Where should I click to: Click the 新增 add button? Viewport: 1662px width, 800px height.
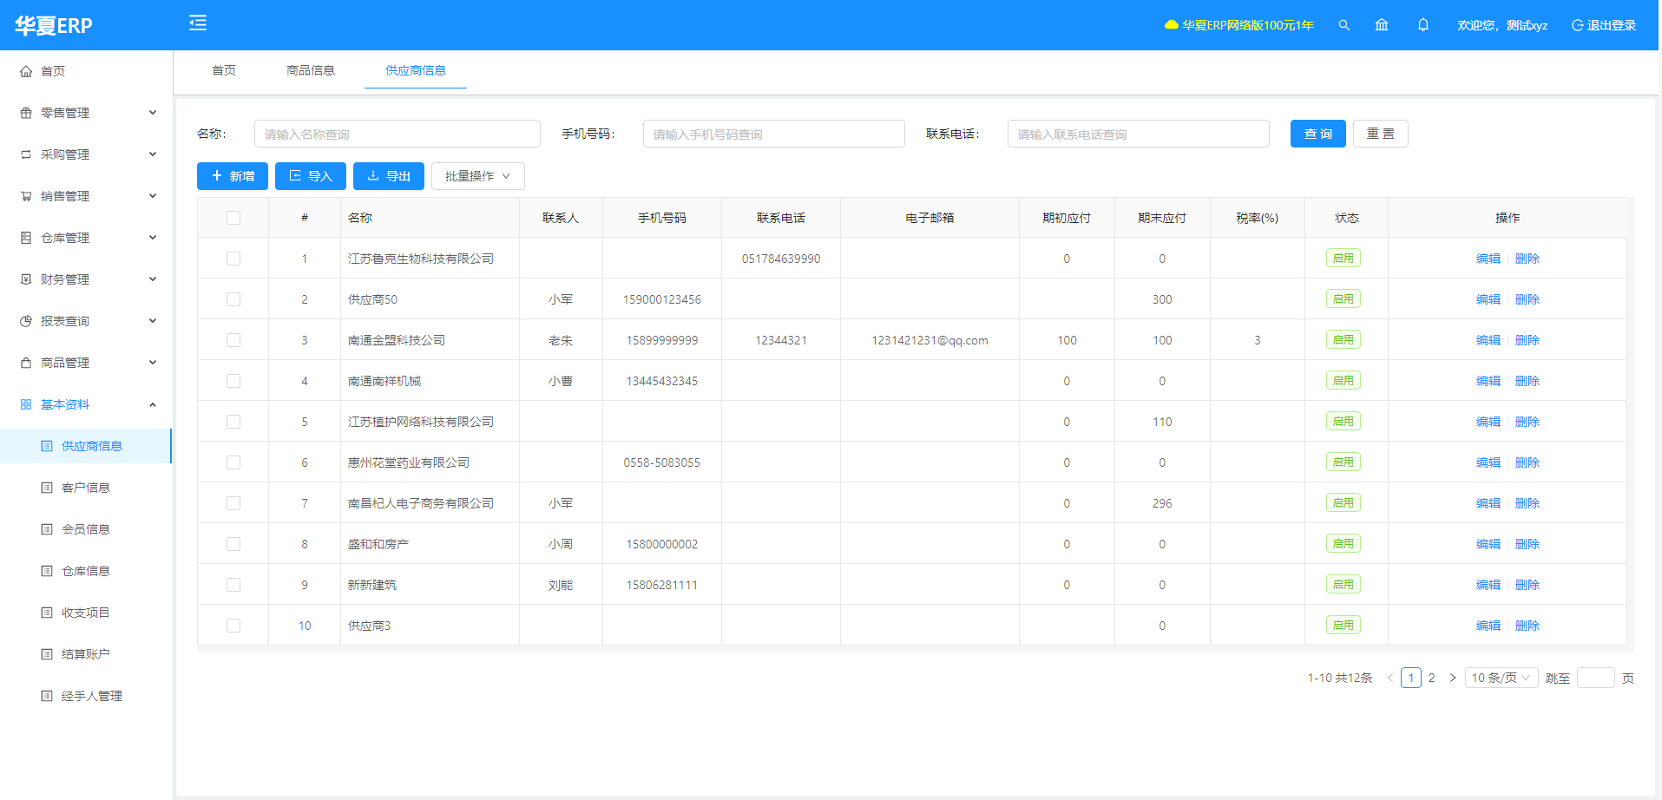233,176
